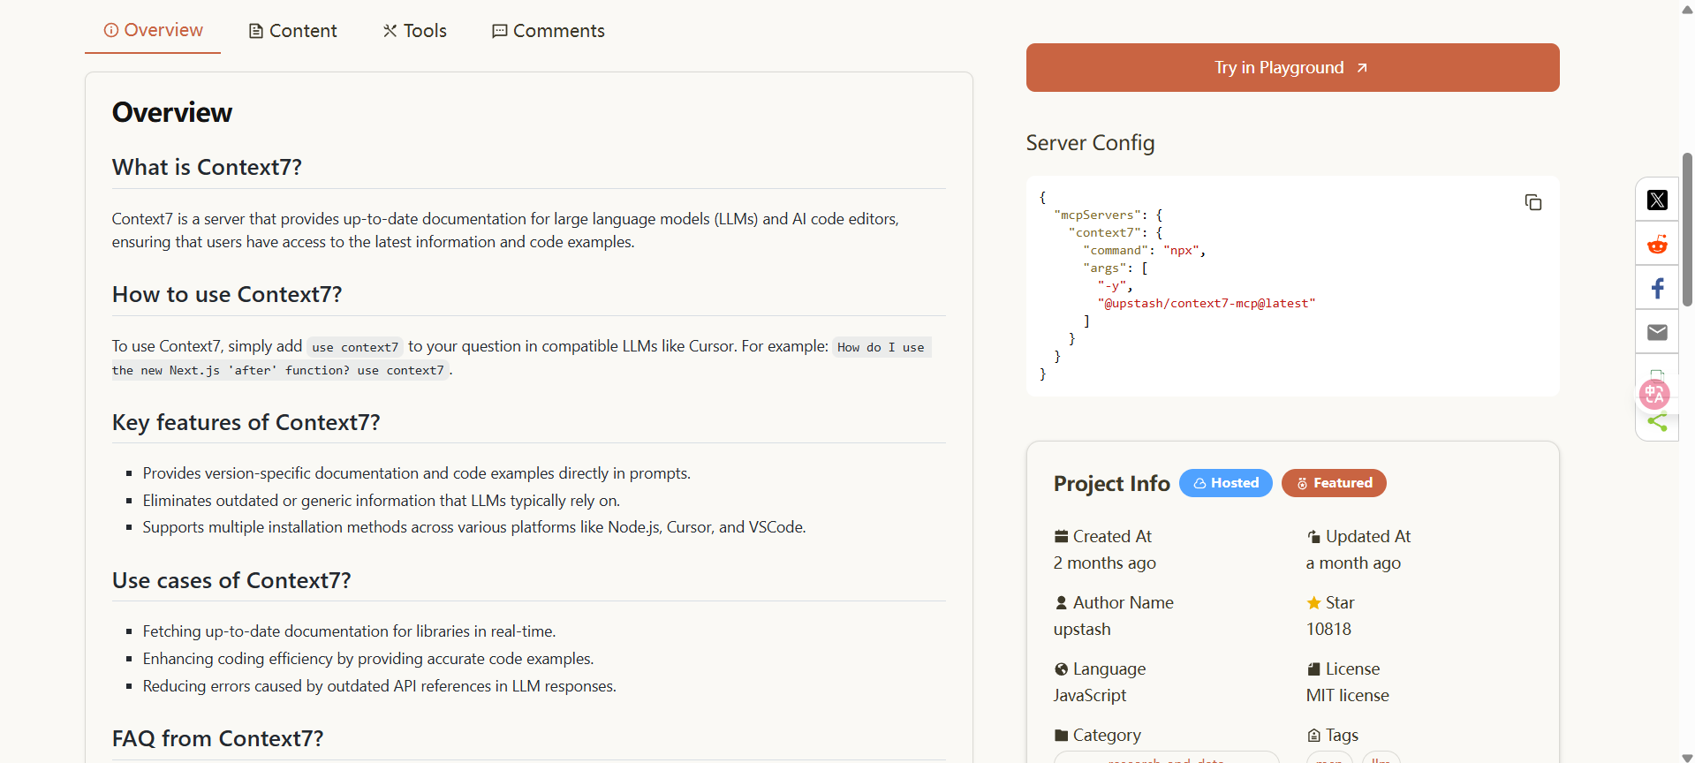This screenshot has height=763, width=1695.
Task: Switch to the Content tab
Action: pyautogui.click(x=292, y=31)
